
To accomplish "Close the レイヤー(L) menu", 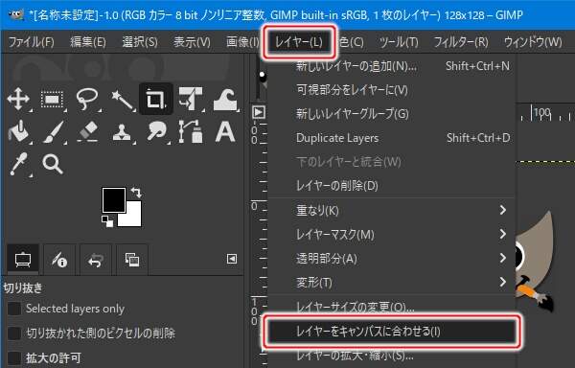I will pos(299,42).
